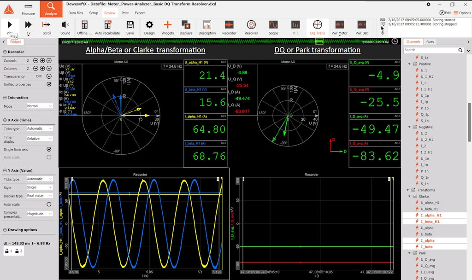Viewport: 472px width, 280px height.
Task: Open the Complex presentation Magnitude dropdown
Action: pyautogui.click(x=40, y=214)
